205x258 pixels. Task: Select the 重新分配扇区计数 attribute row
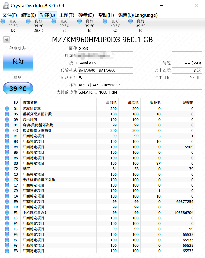pyautogui.click(x=100, y=114)
